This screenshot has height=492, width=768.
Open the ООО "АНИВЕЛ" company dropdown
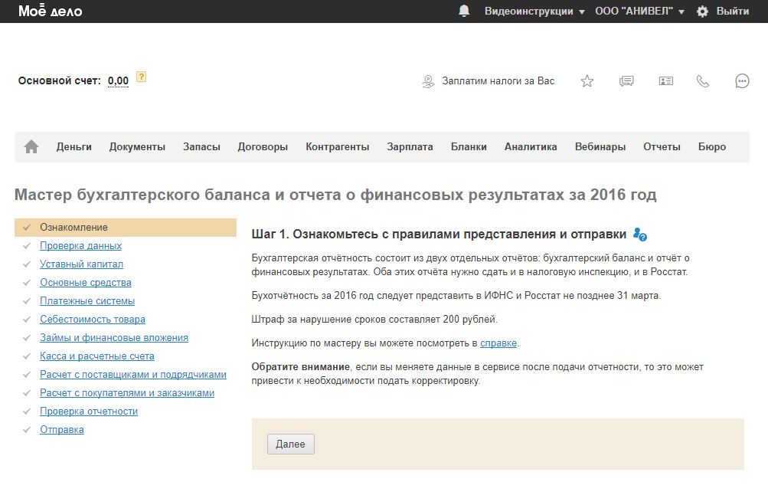coord(639,11)
